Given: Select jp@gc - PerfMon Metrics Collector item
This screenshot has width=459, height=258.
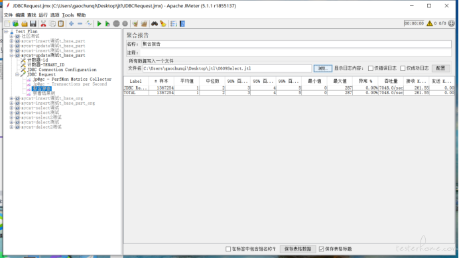Looking at the screenshot, I should tap(72, 80).
